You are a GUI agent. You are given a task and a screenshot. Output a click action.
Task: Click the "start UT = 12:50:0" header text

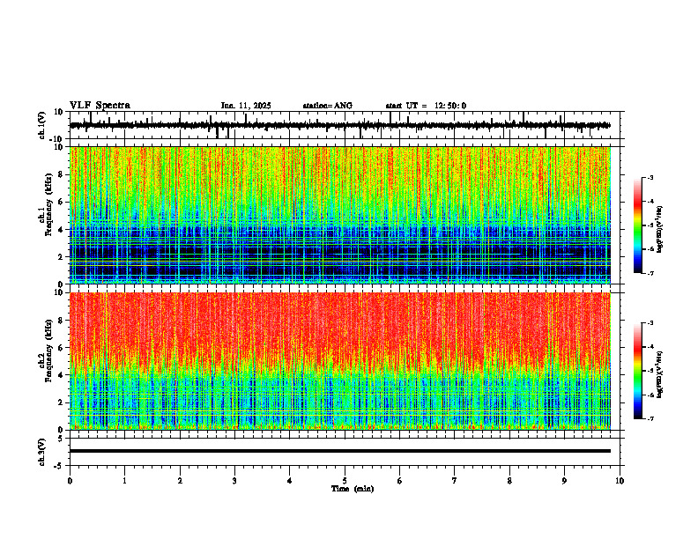click(x=426, y=106)
